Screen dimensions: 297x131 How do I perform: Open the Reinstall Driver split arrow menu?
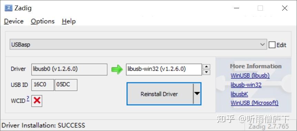(x=197, y=94)
